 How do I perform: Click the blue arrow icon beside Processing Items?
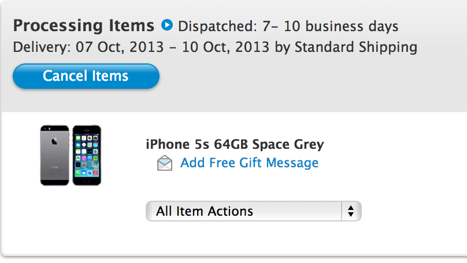point(167,25)
